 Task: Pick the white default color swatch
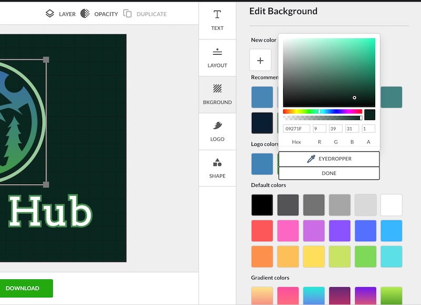coord(392,205)
